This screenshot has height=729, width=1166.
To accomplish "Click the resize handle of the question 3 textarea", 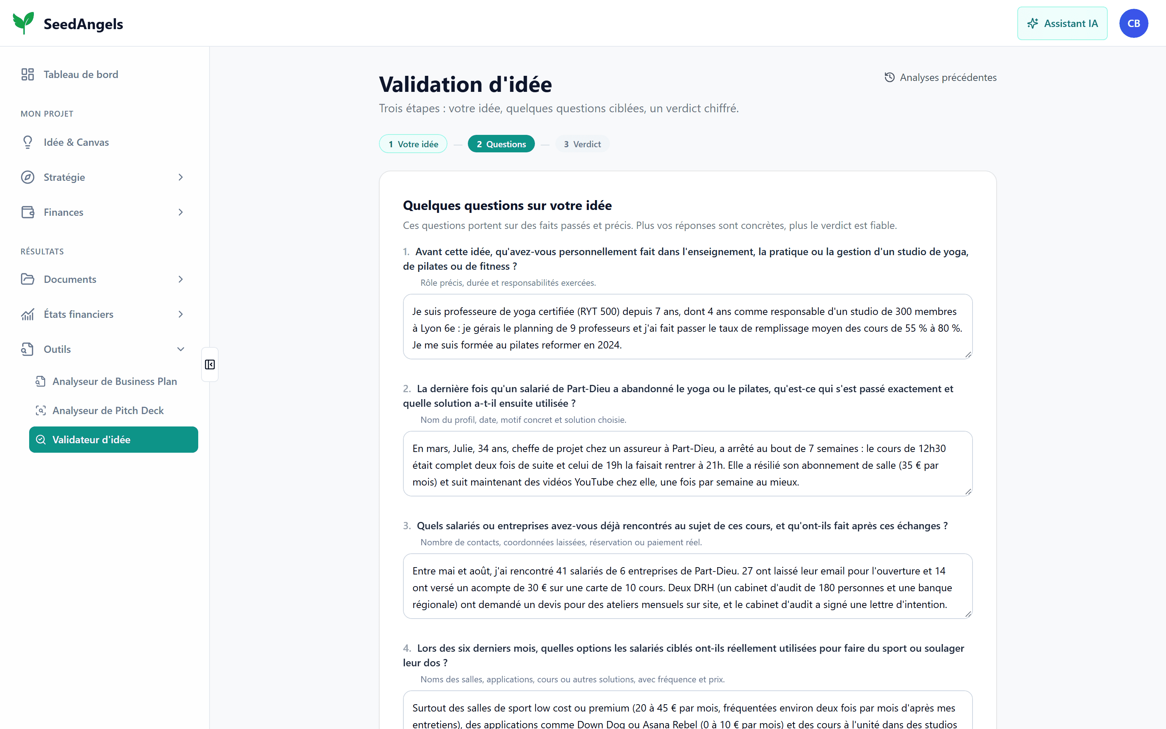I will pyautogui.click(x=968, y=614).
